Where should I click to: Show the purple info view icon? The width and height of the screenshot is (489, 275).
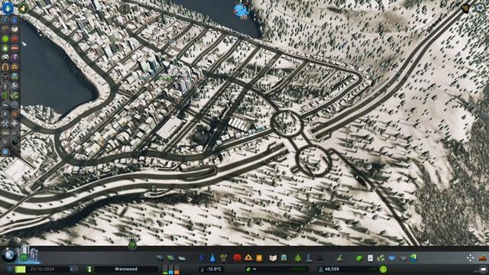(x=15, y=58)
